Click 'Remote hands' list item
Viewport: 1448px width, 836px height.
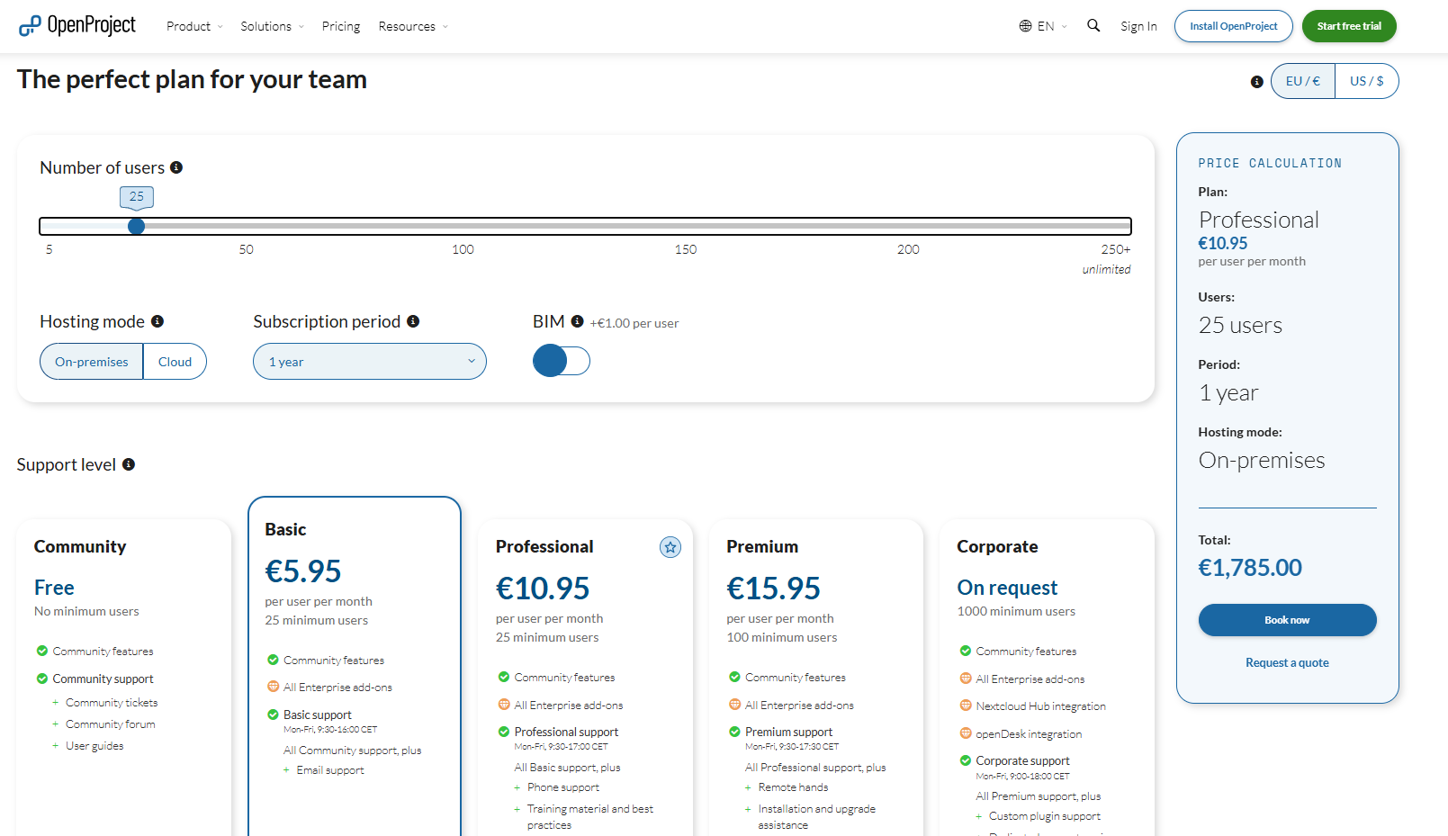pos(793,787)
